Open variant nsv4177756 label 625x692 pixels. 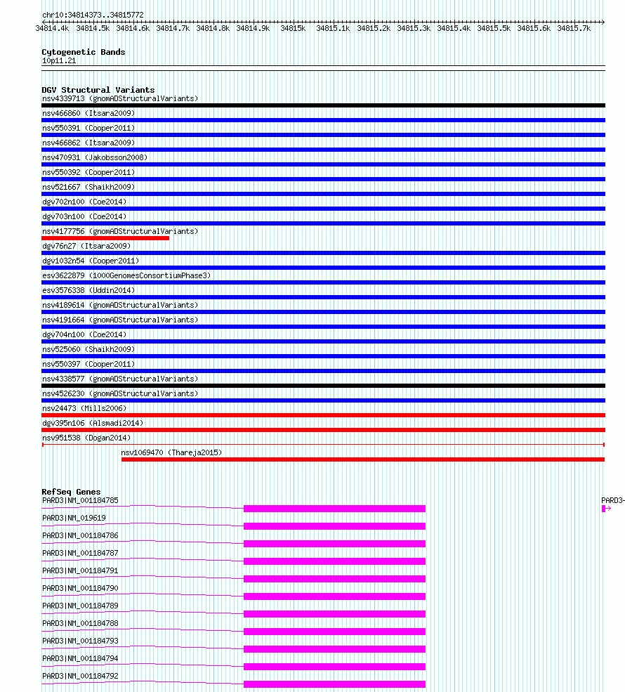pos(120,231)
